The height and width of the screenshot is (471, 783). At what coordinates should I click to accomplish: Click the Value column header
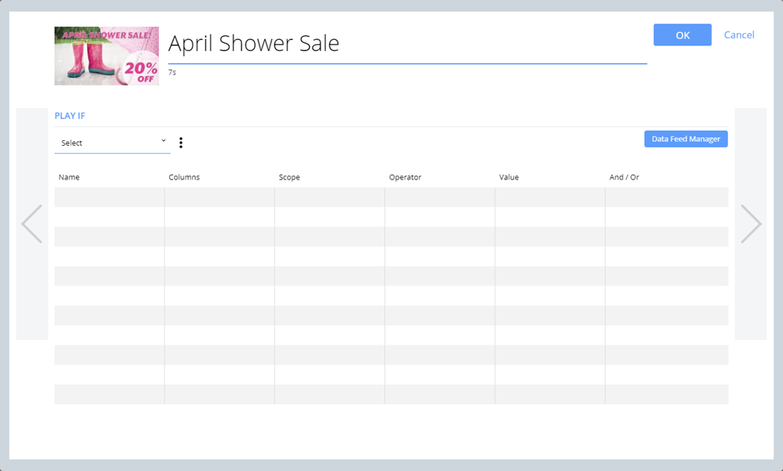click(x=509, y=177)
